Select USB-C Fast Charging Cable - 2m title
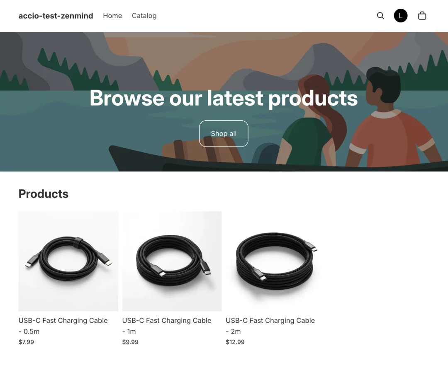 (270, 326)
